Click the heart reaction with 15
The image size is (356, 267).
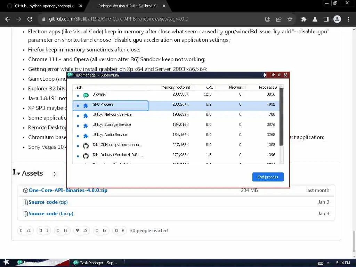[x=81, y=231]
